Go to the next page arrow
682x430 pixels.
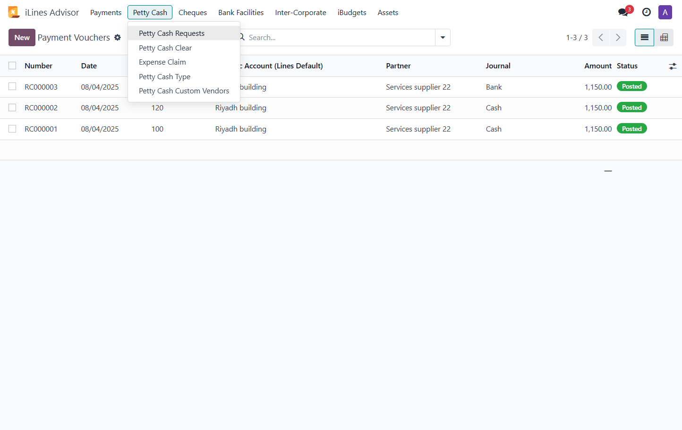pyautogui.click(x=618, y=37)
